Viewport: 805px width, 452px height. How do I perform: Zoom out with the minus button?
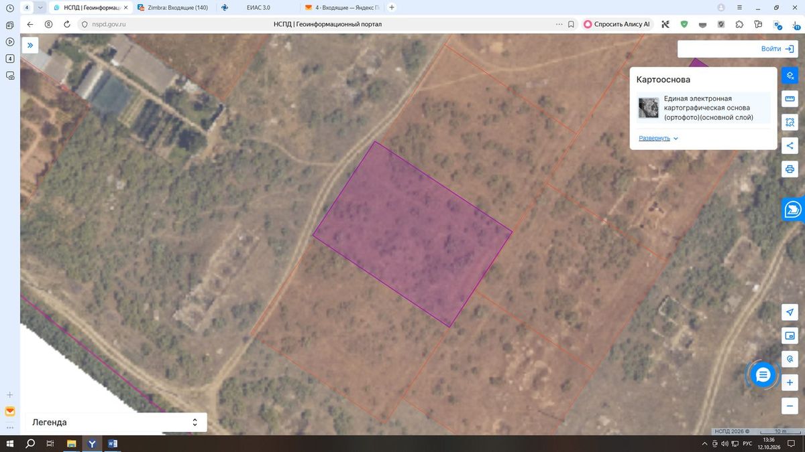coord(790,406)
